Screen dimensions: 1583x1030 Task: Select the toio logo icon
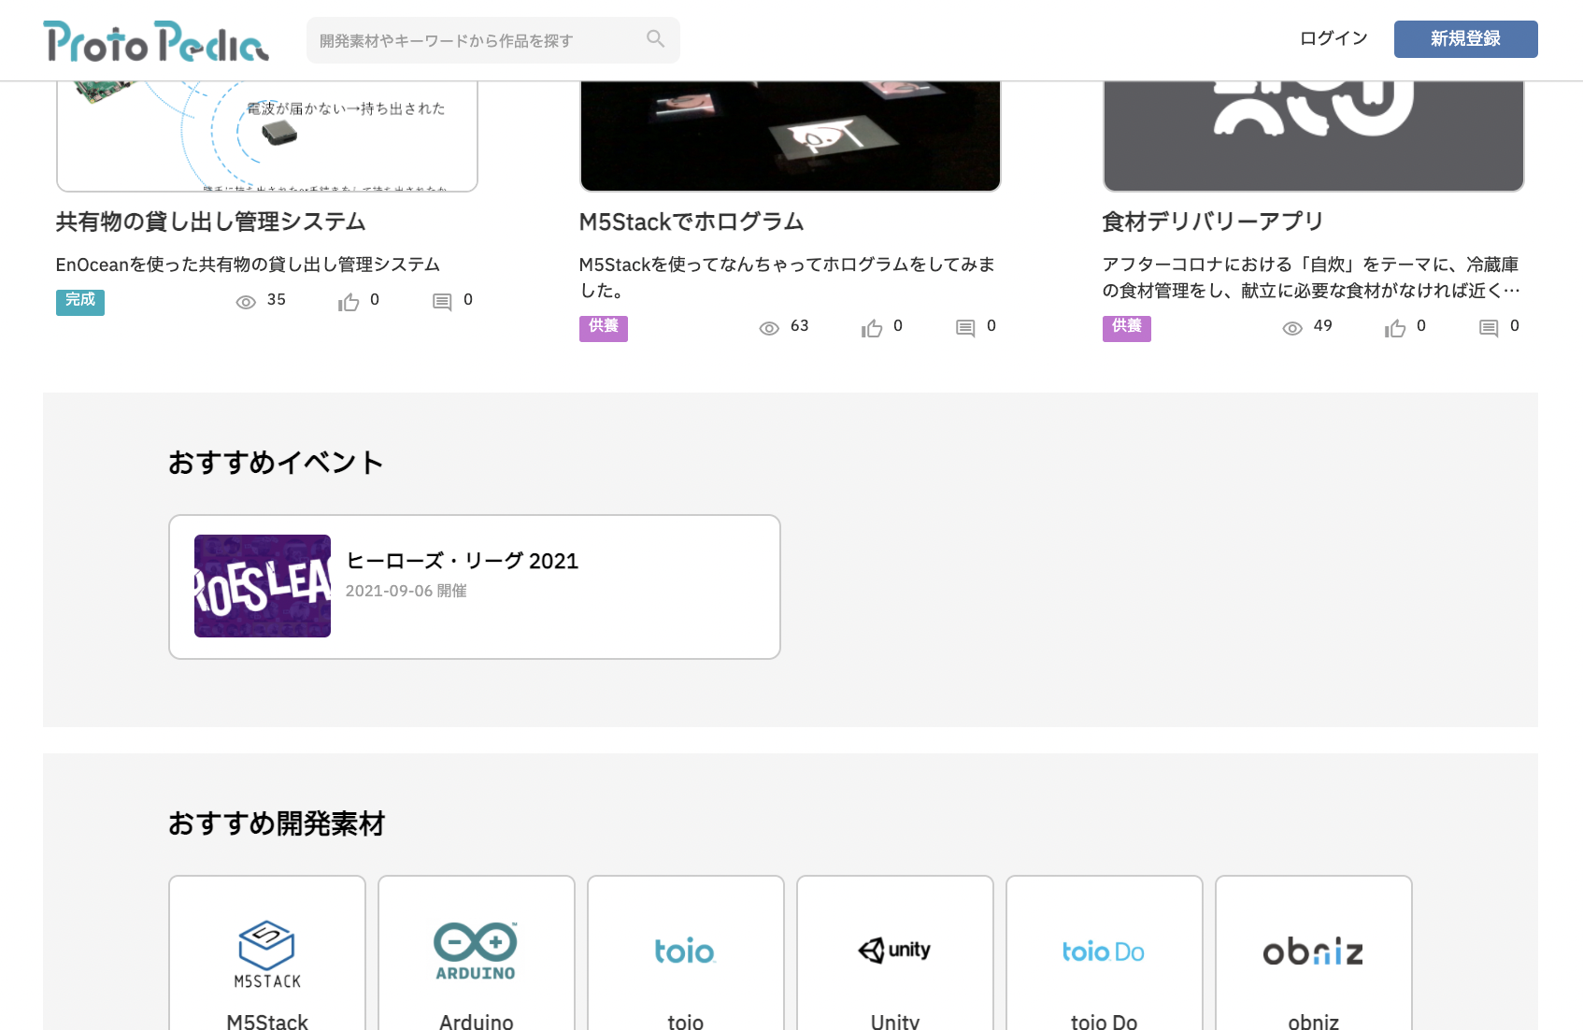click(x=685, y=951)
